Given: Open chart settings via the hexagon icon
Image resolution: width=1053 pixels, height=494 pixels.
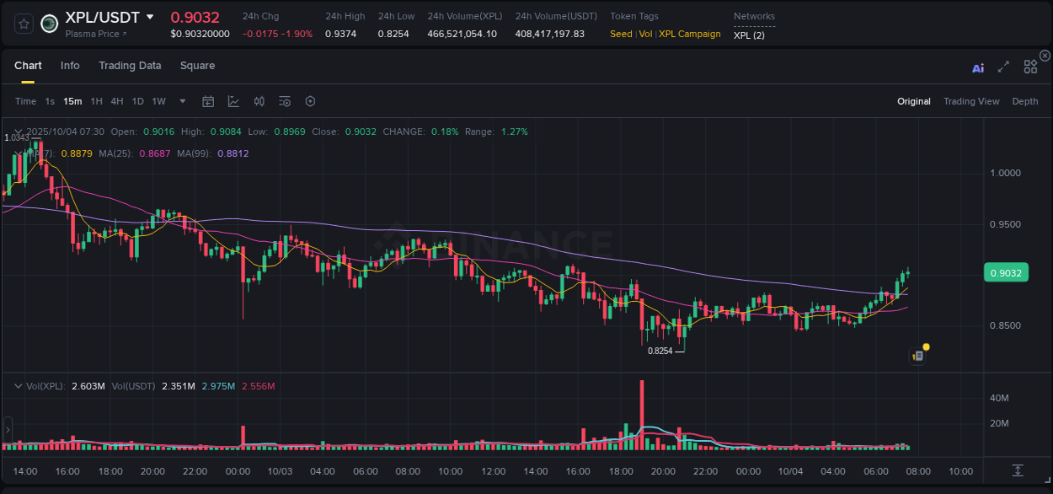Looking at the screenshot, I should click(x=310, y=101).
